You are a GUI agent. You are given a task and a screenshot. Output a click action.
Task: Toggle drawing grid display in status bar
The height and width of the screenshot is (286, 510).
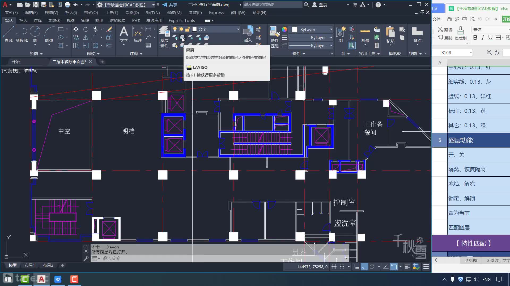click(334, 267)
